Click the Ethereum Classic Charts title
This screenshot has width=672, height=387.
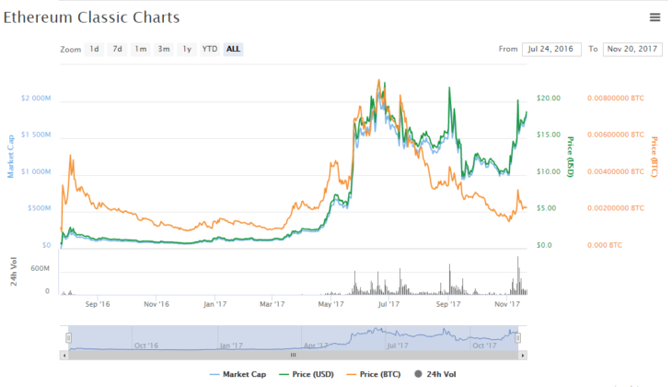(91, 18)
